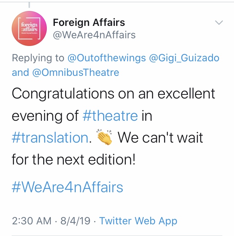This screenshot has height=236, width=234.
Task: Visit the @Gigi_Guizado mention
Action: (184, 58)
